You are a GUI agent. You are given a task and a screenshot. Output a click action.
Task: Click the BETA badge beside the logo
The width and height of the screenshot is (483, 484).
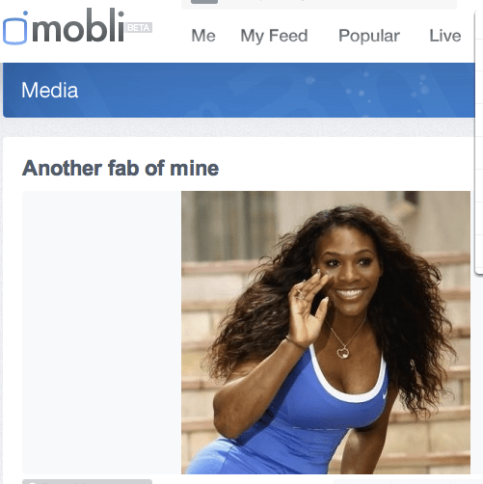click(x=139, y=28)
